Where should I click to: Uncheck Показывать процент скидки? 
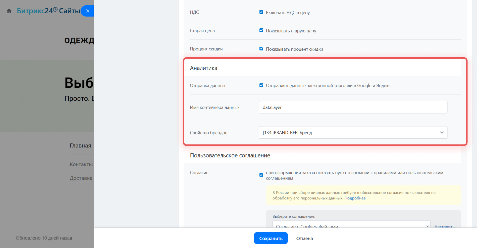pyautogui.click(x=261, y=49)
